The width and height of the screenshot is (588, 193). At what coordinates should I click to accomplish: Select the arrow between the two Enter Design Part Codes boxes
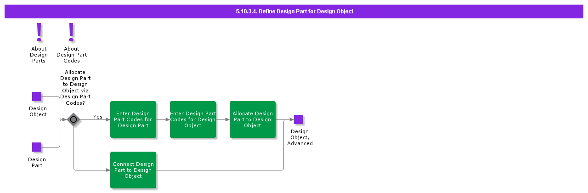coord(163,119)
